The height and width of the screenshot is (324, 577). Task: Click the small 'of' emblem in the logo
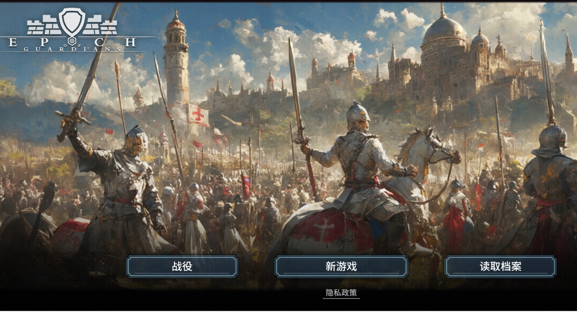click(x=72, y=44)
